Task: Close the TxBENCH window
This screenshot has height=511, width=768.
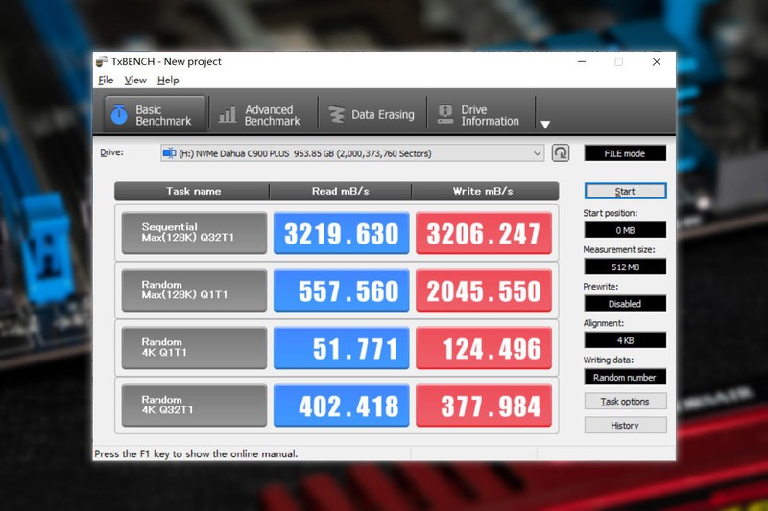Action: [657, 62]
